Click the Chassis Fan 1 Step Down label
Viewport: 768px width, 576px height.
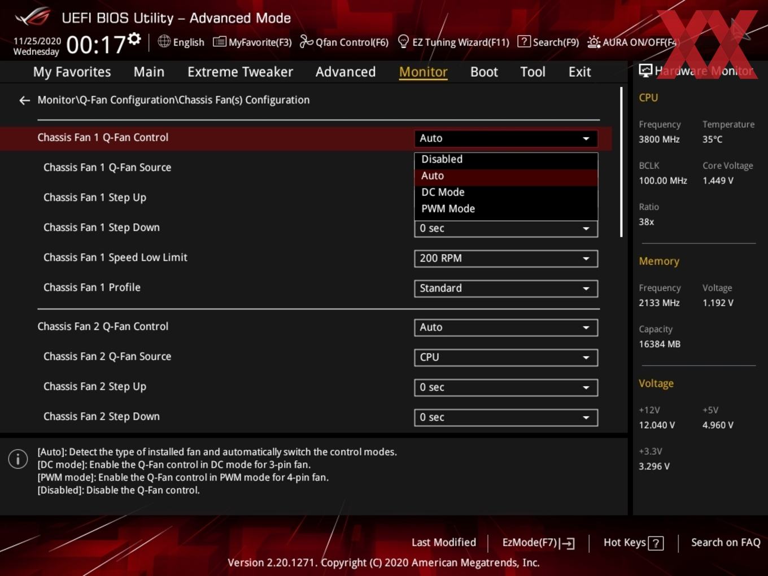click(x=102, y=228)
